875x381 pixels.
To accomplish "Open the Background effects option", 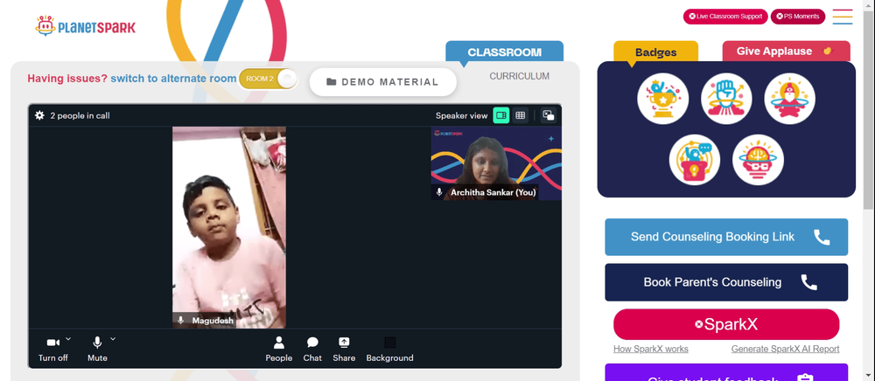I will click(x=389, y=350).
